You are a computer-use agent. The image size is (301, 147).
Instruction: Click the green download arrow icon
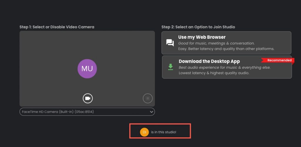pyautogui.click(x=170, y=67)
